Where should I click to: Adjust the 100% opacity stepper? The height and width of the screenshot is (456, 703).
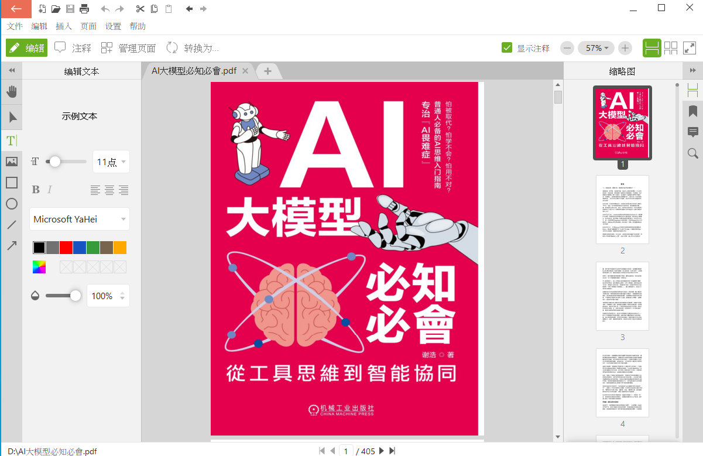122,296
